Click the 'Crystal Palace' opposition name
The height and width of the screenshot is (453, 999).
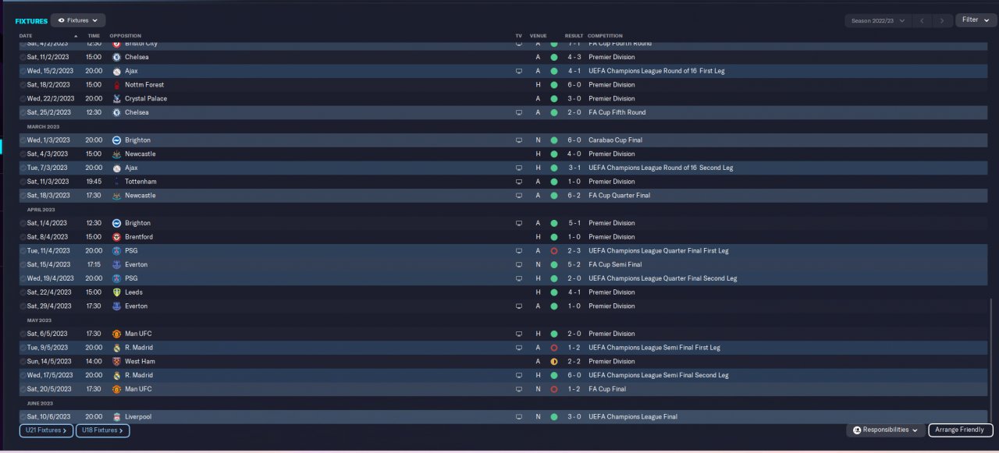tap(146, 99)
